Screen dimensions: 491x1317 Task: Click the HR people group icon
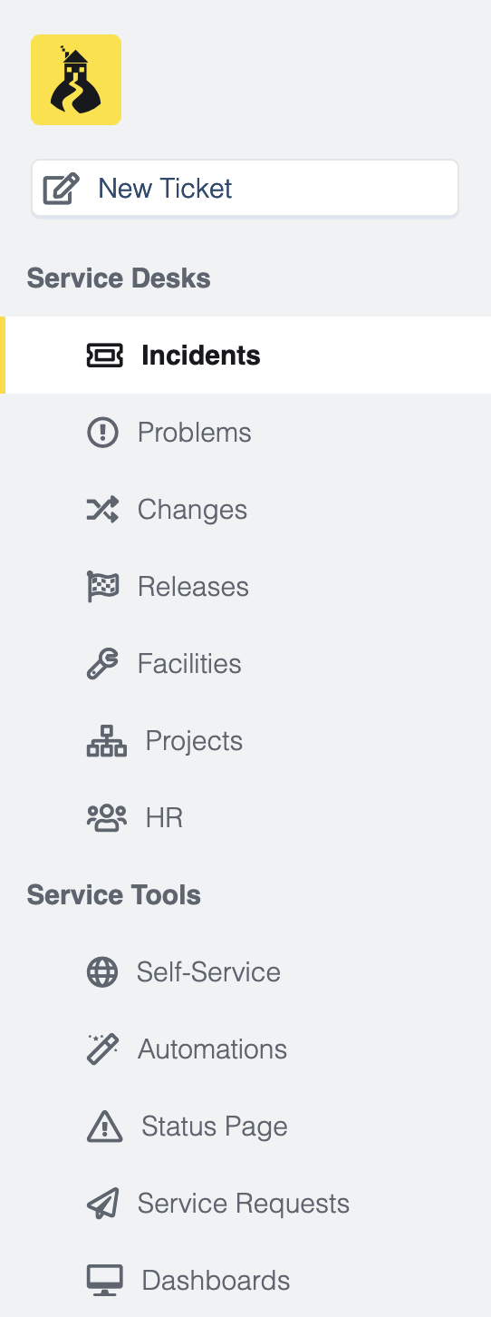(x=106, y=818)
